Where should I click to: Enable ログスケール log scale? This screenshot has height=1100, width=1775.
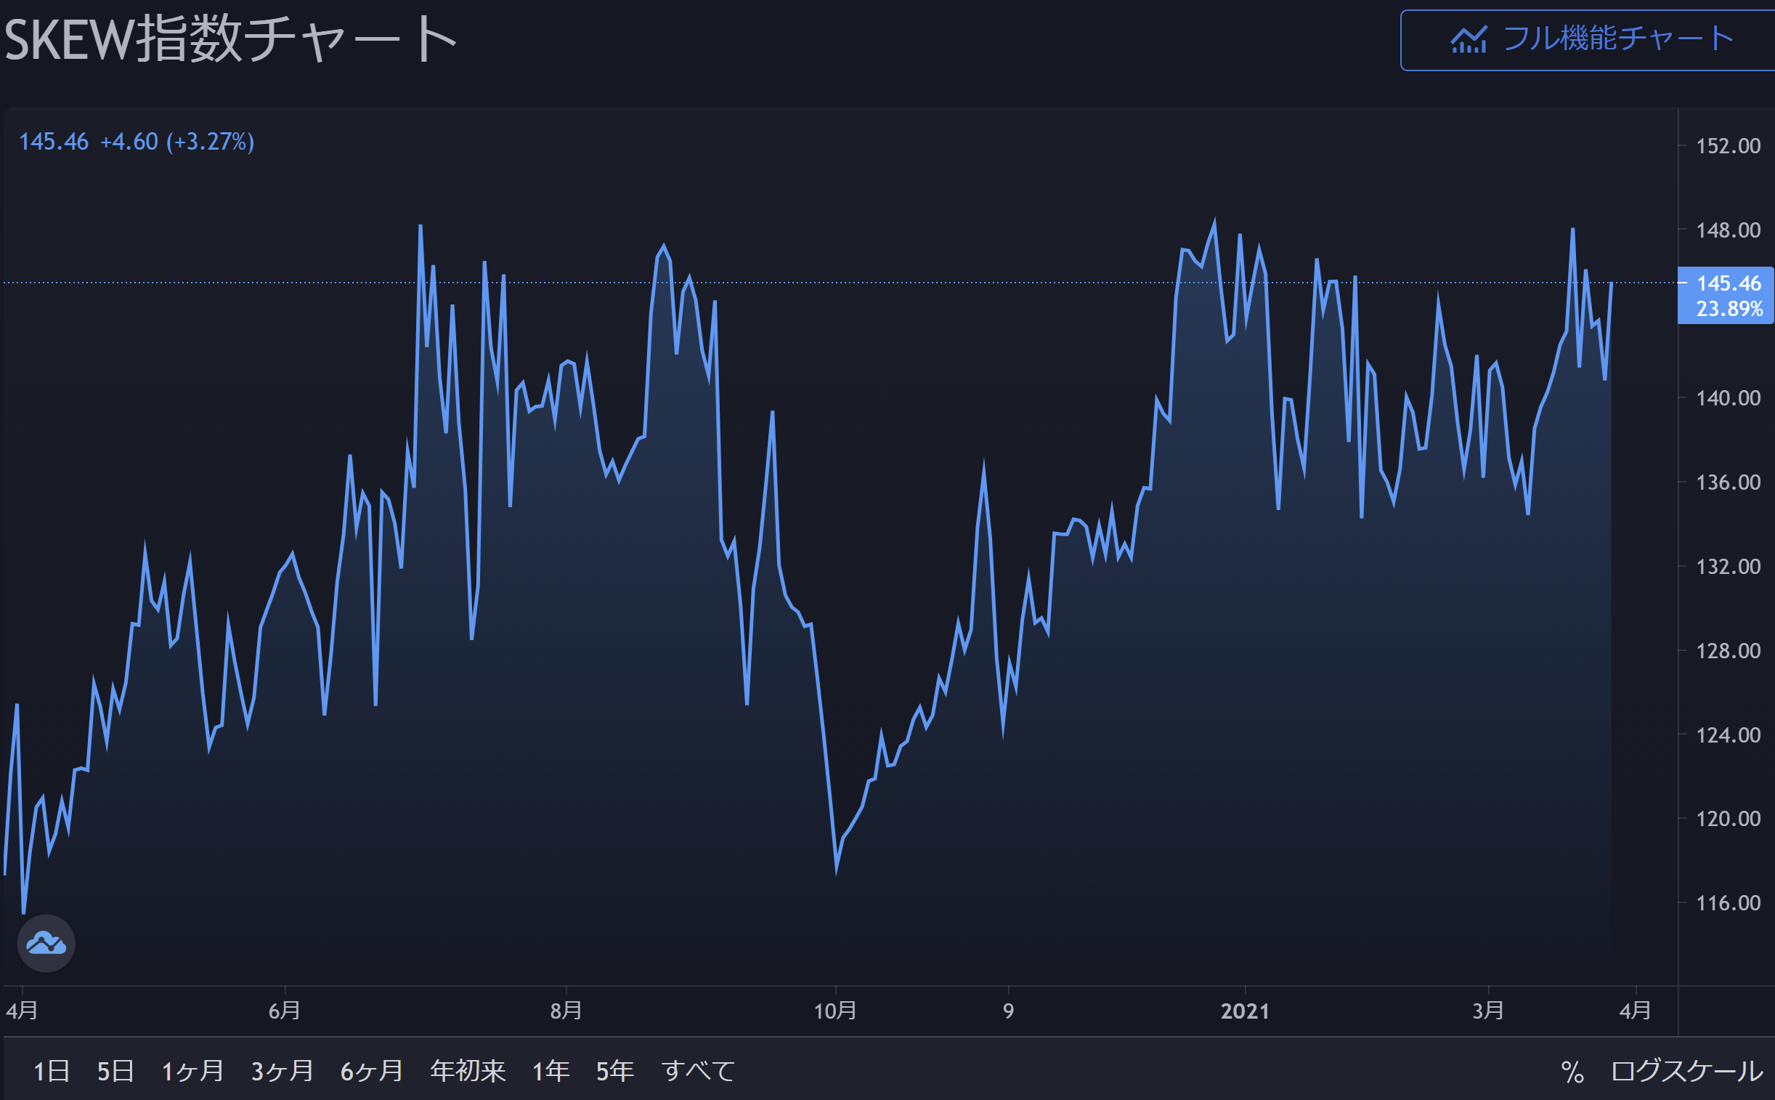[x=1687, y=1071]
